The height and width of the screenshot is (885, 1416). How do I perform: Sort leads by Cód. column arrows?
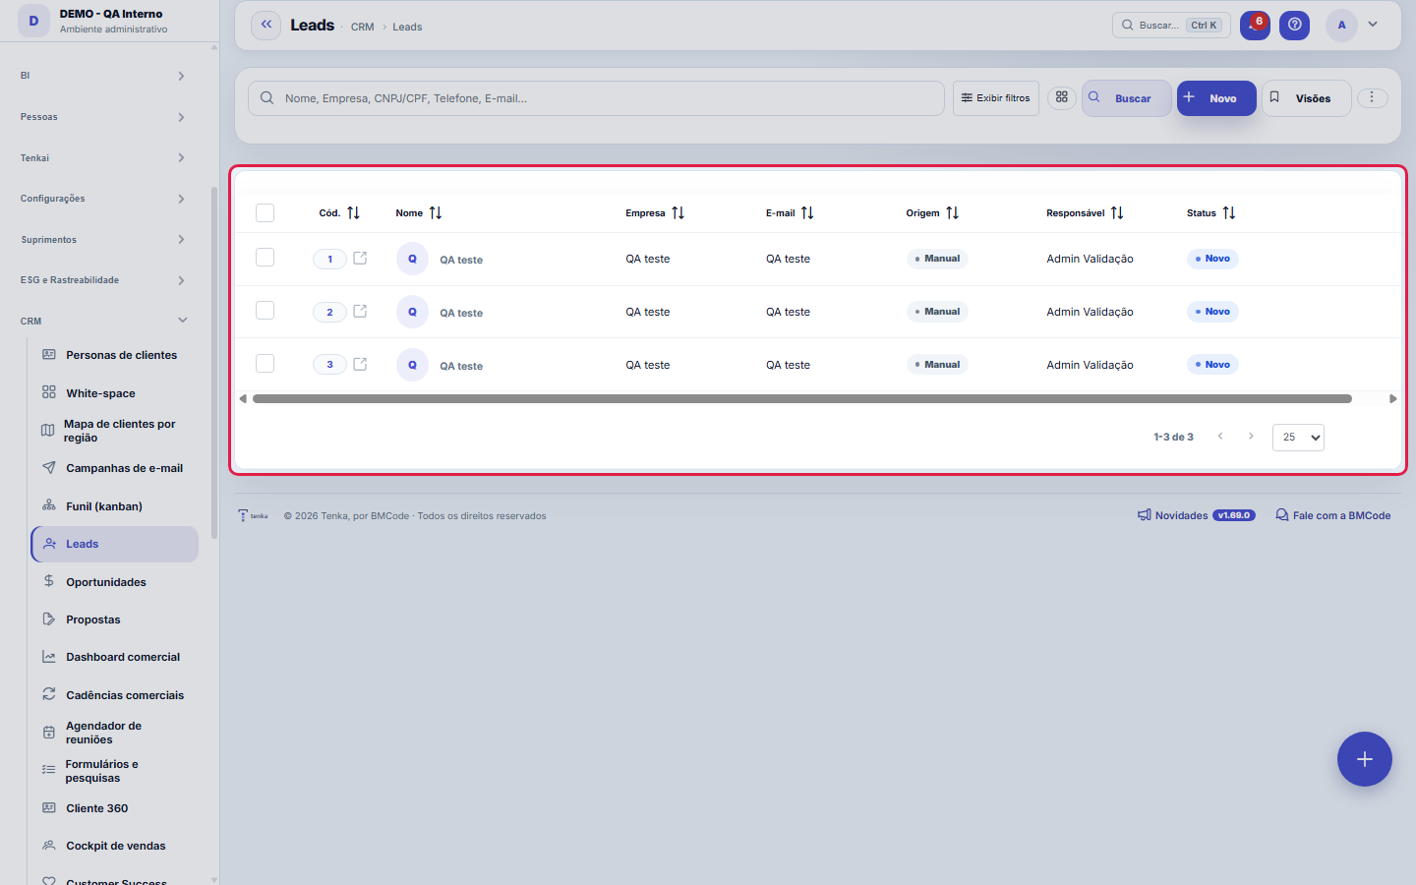(353, 212)
